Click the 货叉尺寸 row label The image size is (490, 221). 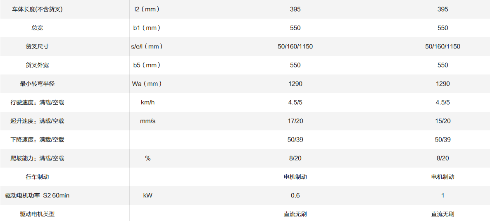pos(37,46)
